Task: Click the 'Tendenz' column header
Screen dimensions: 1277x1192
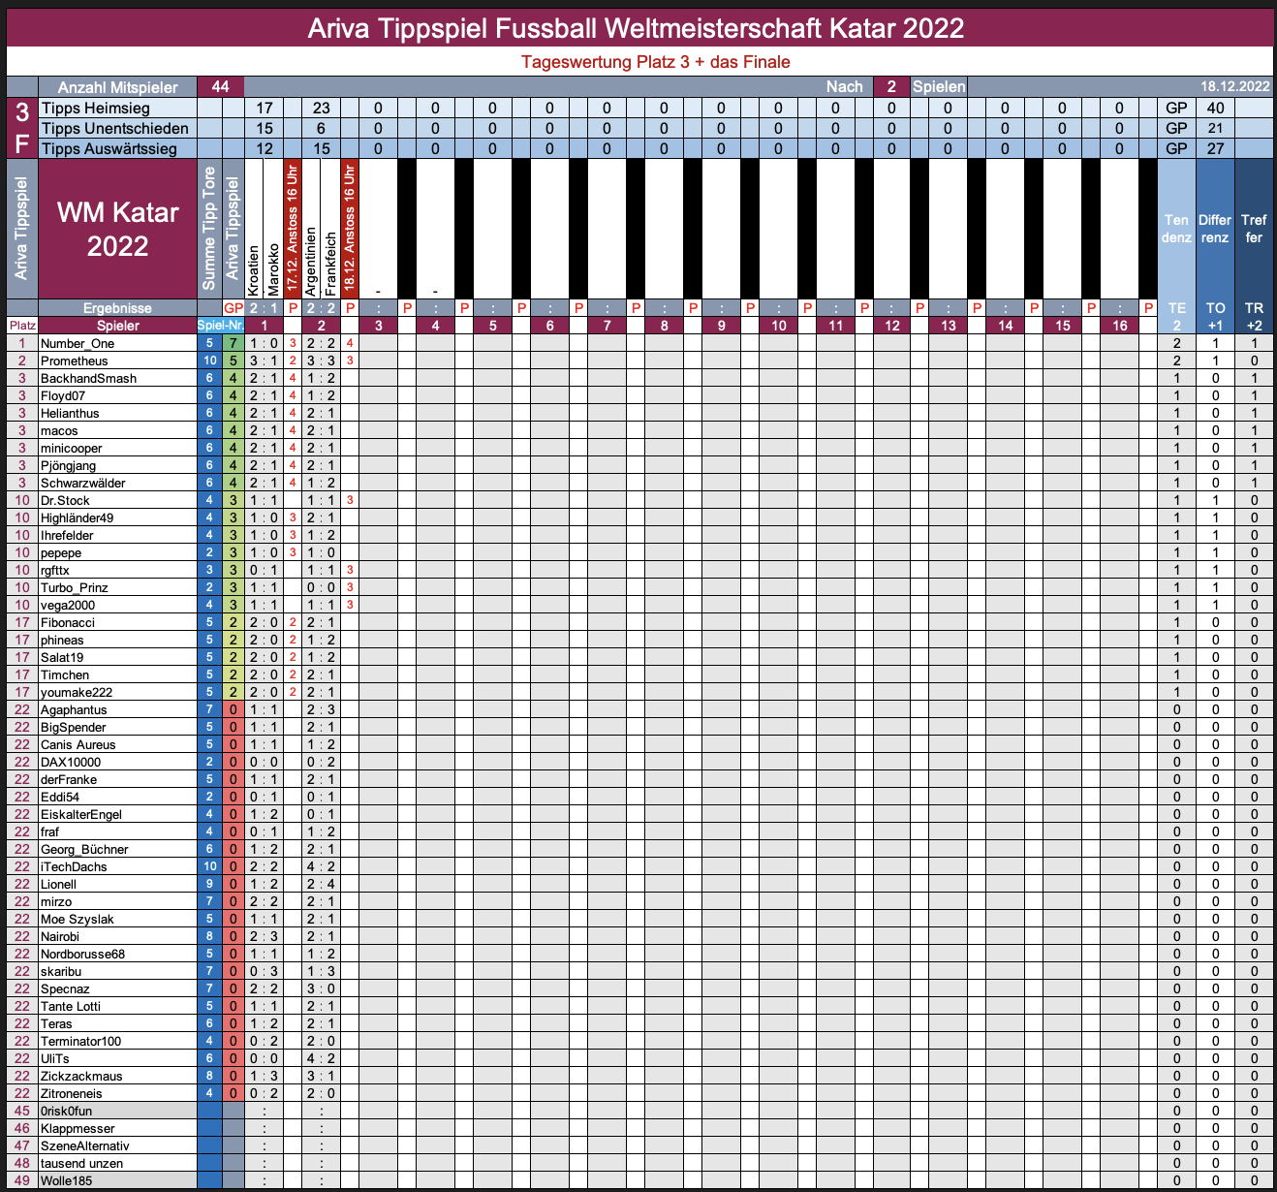Action: [1176, 229]
